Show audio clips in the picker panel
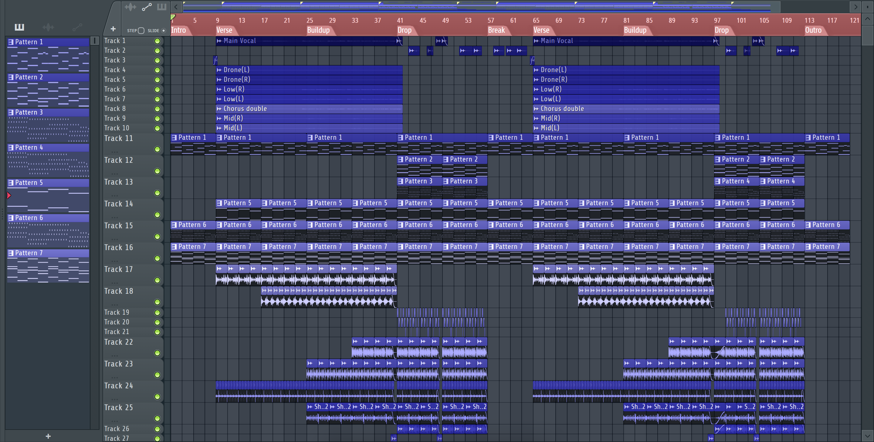Viewport: 874px width, 442px height. 48,27
